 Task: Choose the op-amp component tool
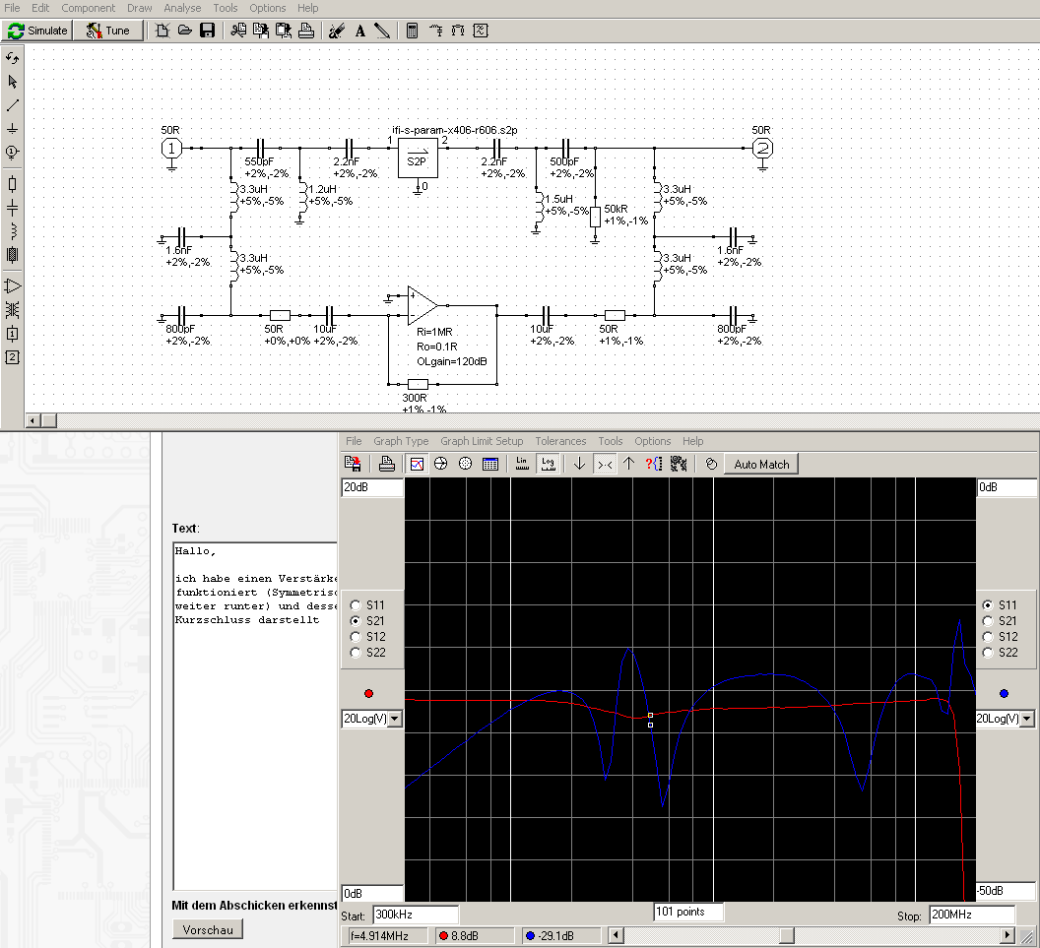(x=12, y=286)
